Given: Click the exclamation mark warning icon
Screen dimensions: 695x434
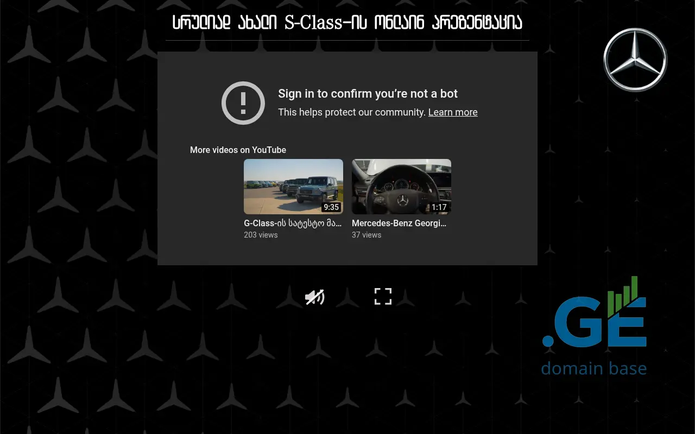Looking at the screenshot, I should point(243,103).
